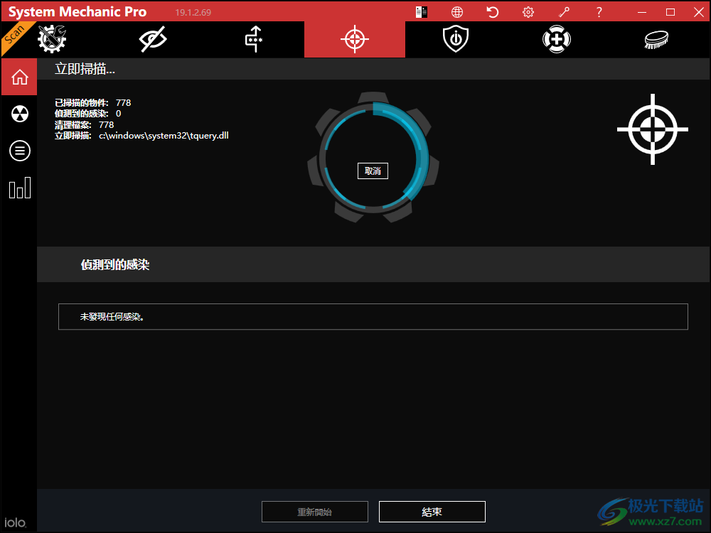711x533 pixels.
Task: Click the iolo logo
Action: point(15,522)
